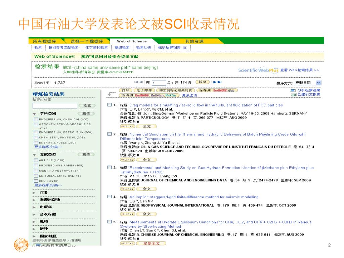Go to the next results page arrow
Image resolution: width=344 pixels, height=258 pixels.
click(x=215, y=82)
